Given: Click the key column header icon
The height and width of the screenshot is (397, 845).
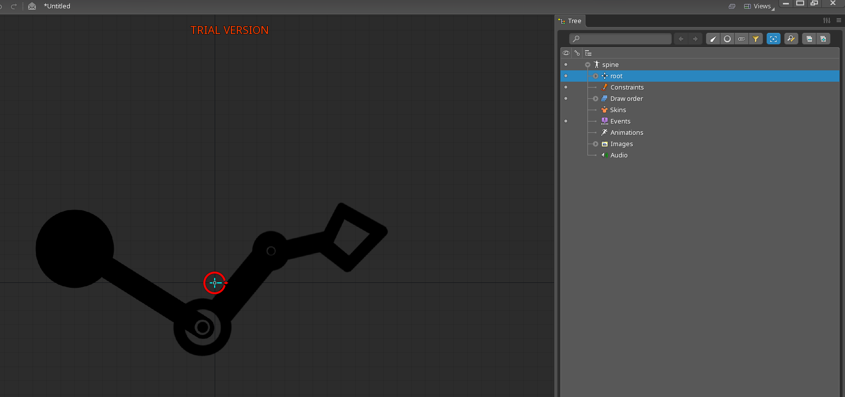Looking at the screenshot, I should [577, 53].
